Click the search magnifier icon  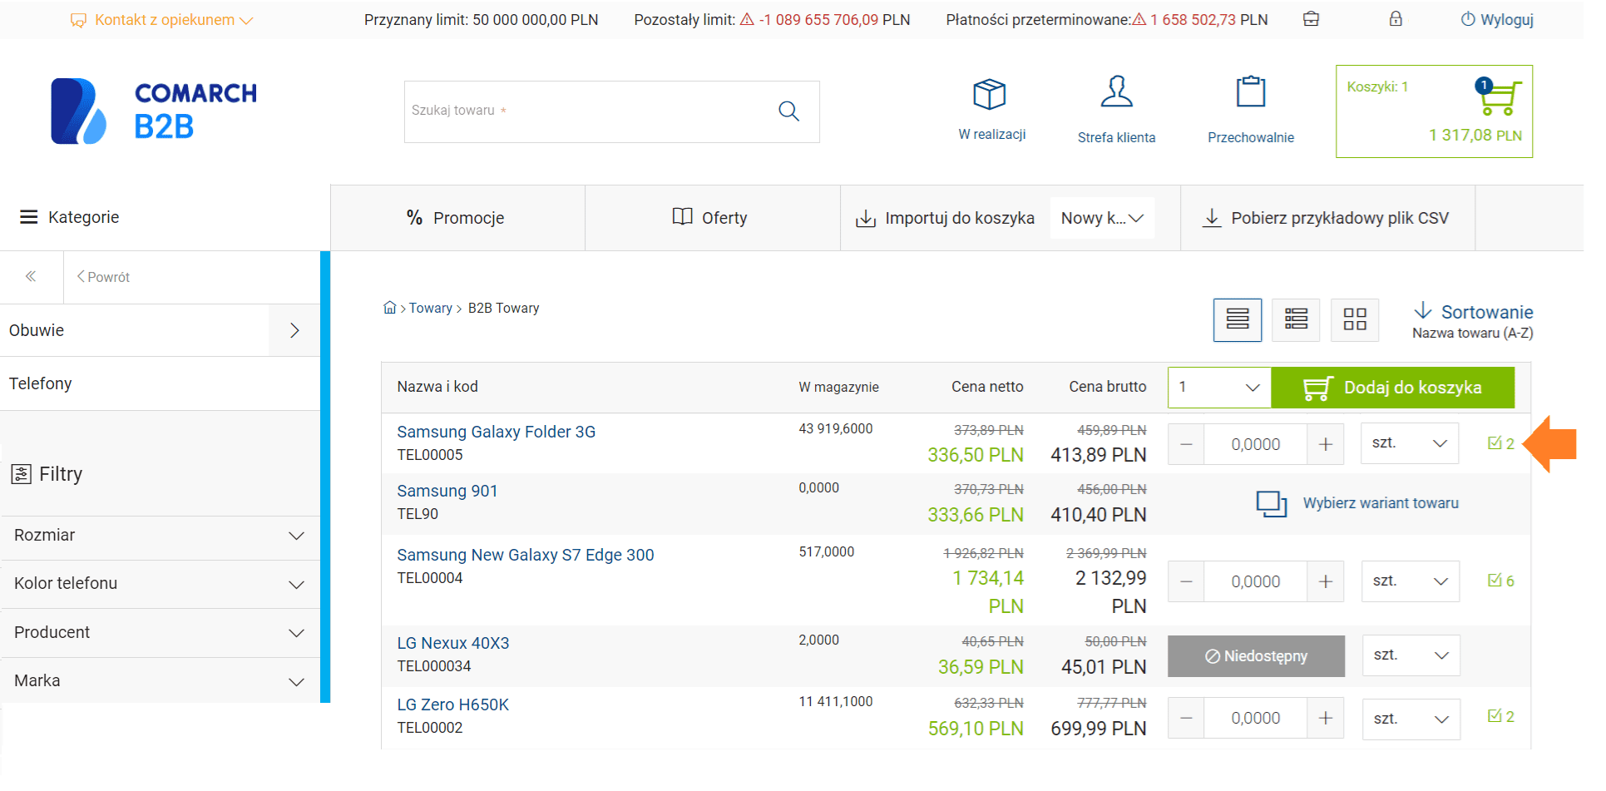tap(788, 111)
